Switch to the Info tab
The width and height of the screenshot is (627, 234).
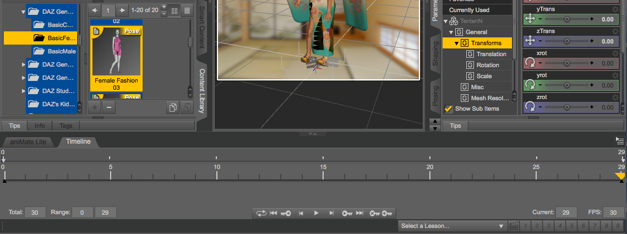(x=40, y=126)
